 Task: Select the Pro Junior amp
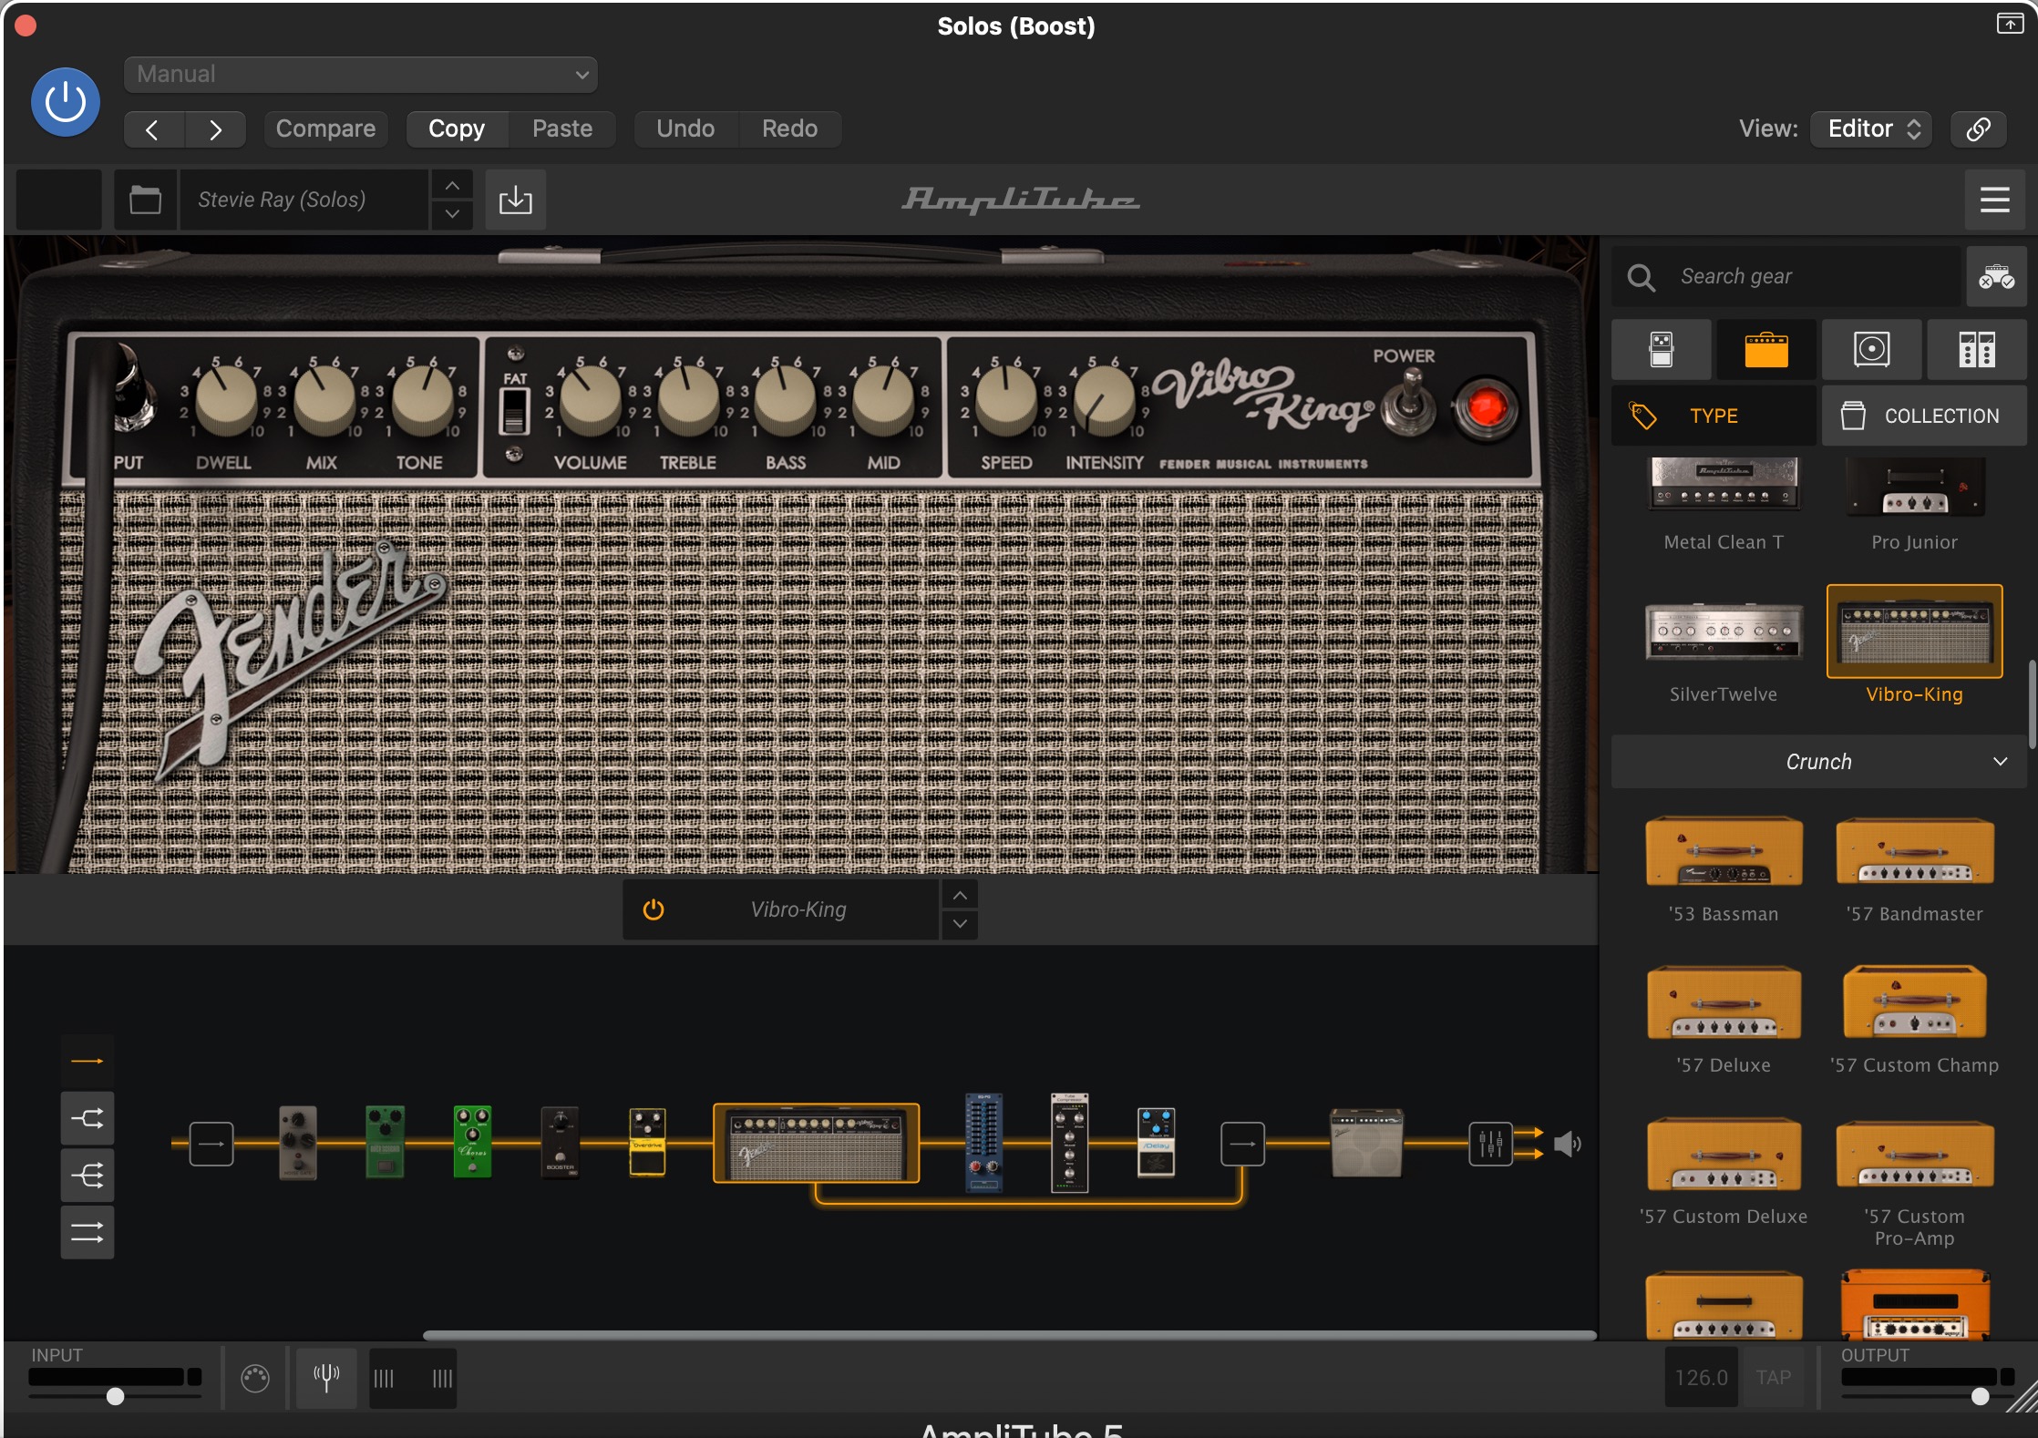tap(1914, 504)
